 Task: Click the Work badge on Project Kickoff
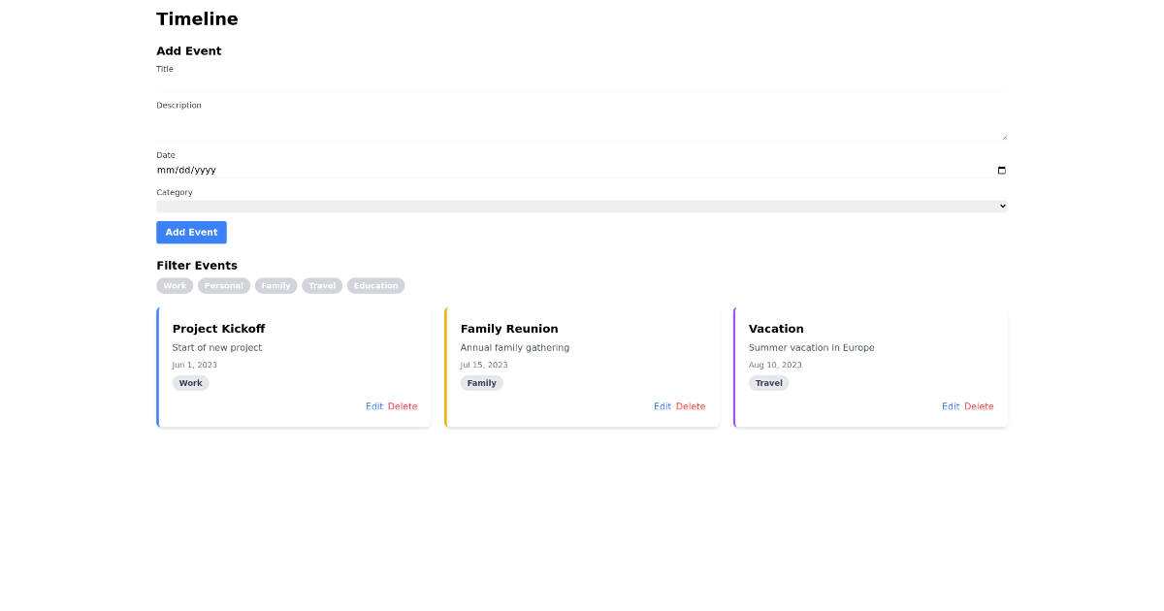(190, 382)
